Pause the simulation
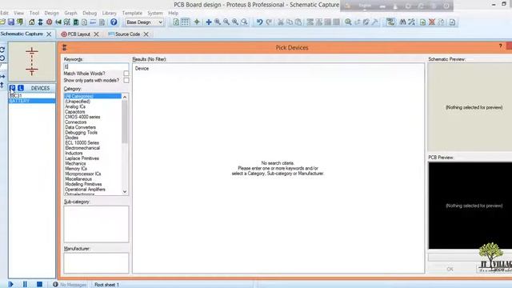The height and width of the screenshot is (288, 512). 25,284
